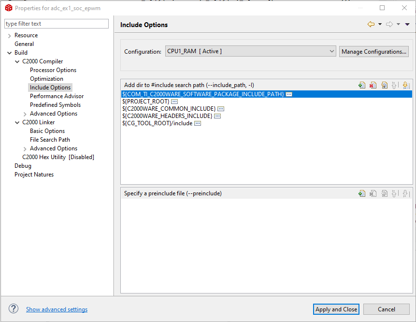
Task: Expand Advanced Options under C2000 Compiler
Action: tap(25, 114)
